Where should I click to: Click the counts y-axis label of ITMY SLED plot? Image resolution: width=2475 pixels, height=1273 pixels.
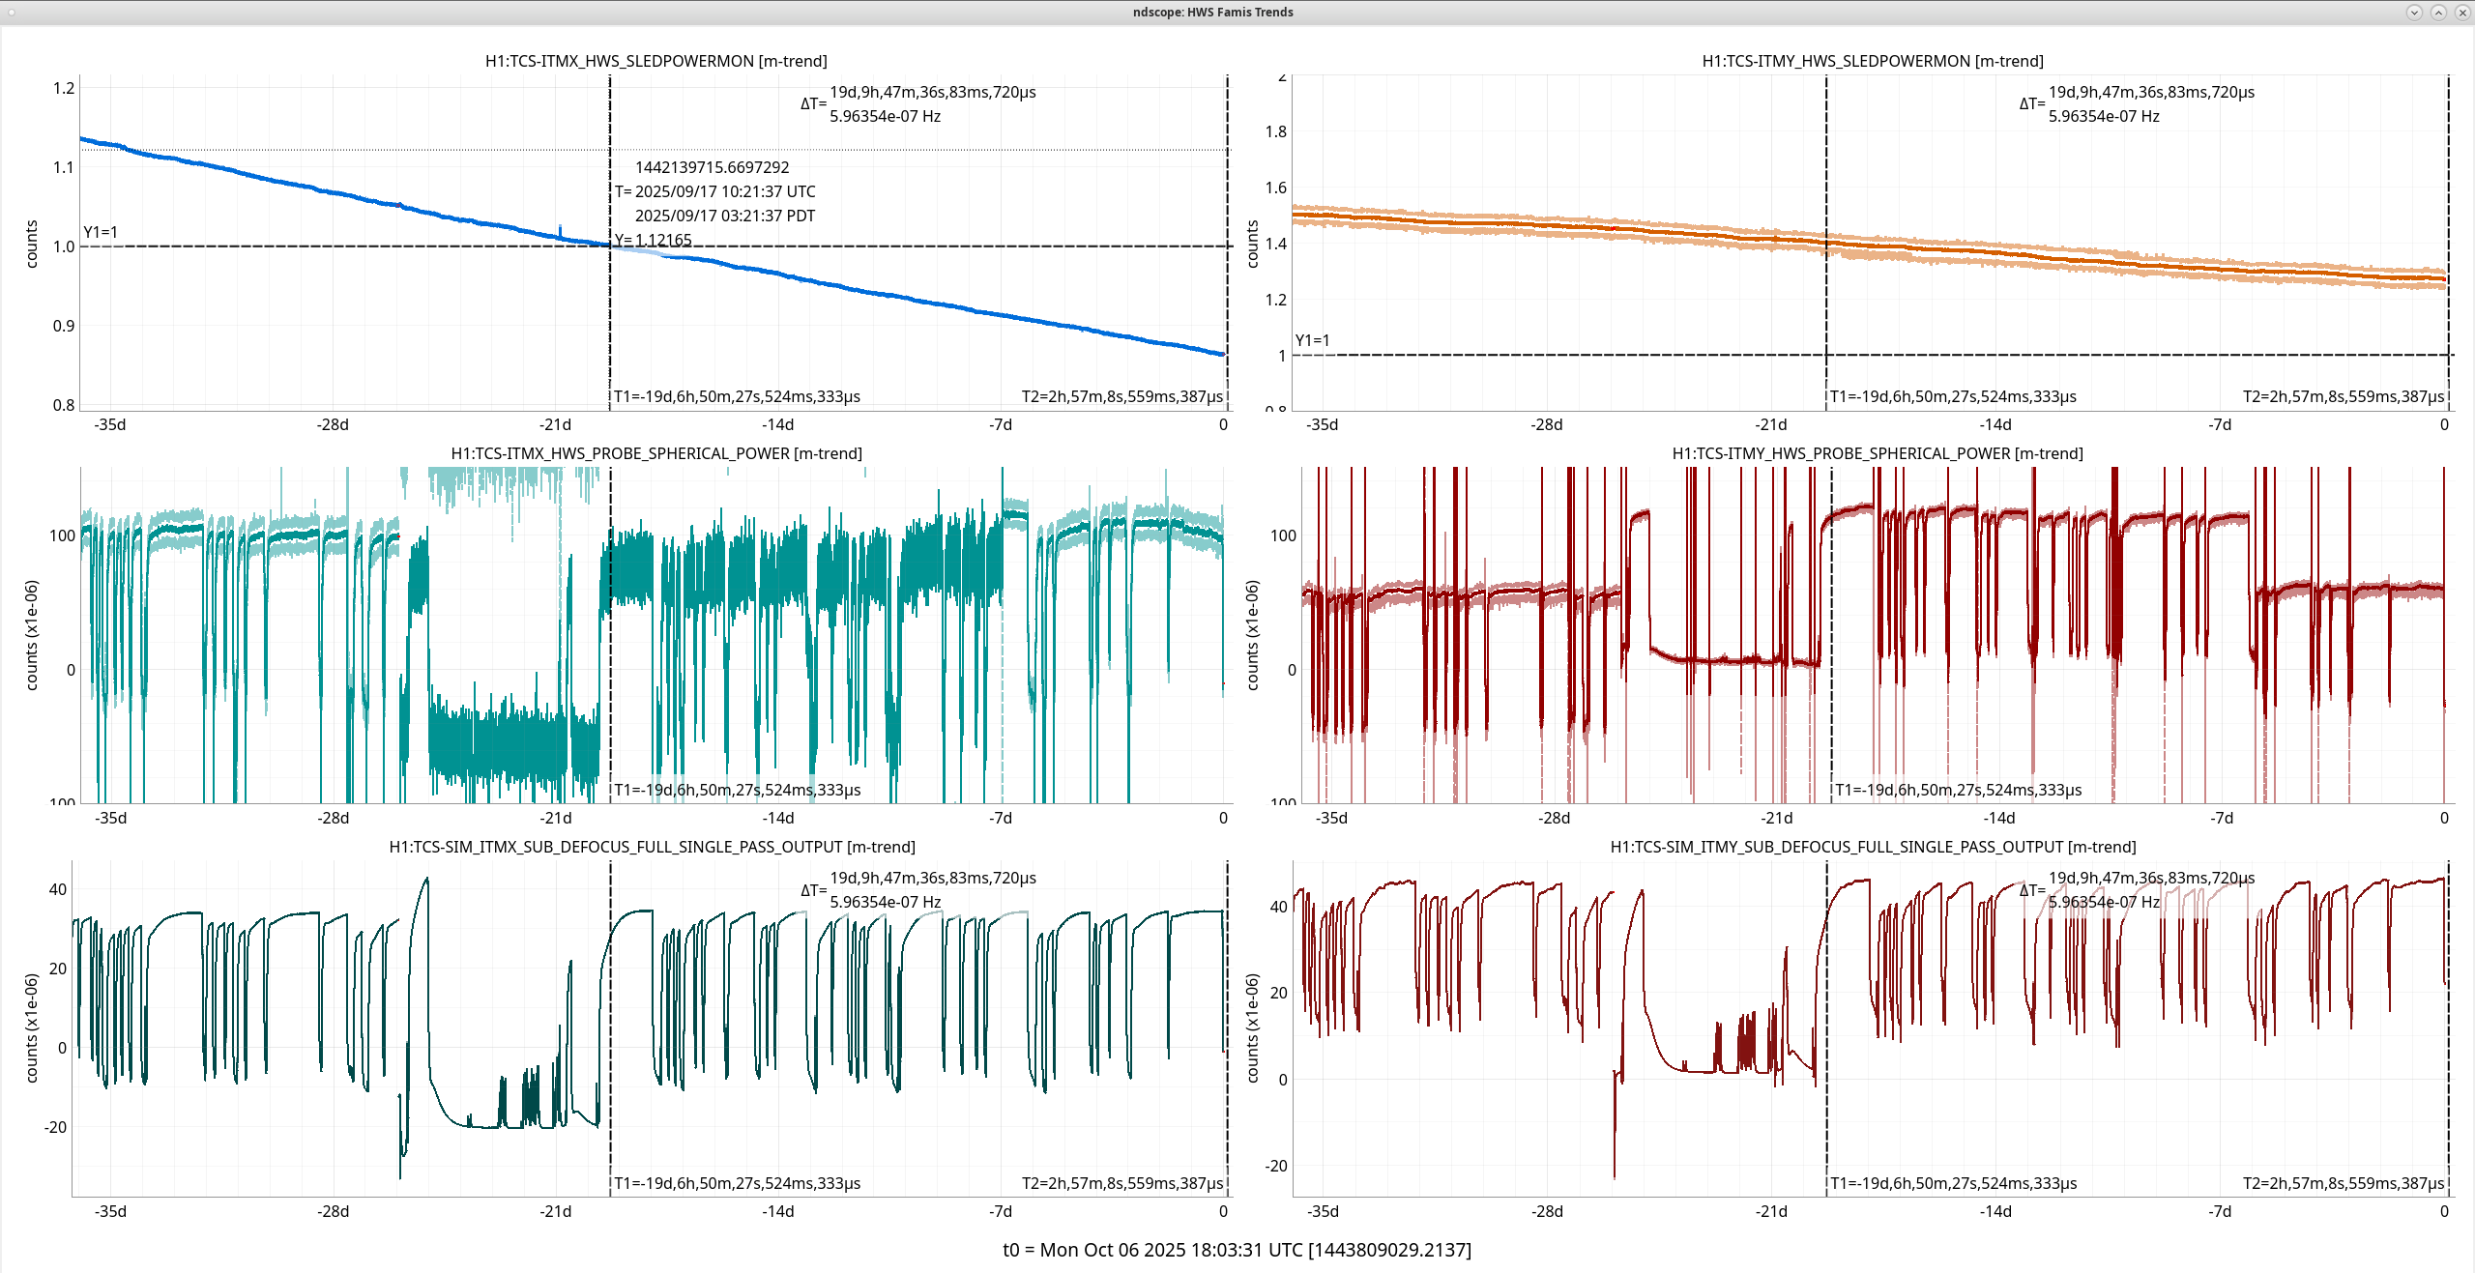[x=1253, y=244]
